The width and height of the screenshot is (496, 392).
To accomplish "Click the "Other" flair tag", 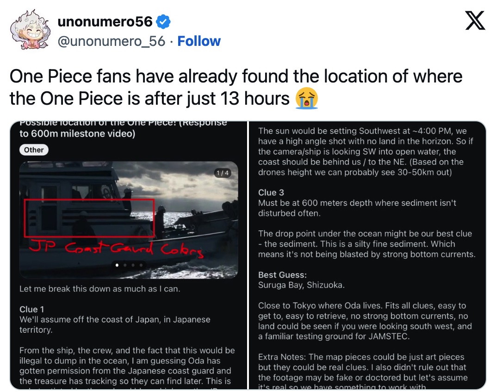I will click(34, 150).
